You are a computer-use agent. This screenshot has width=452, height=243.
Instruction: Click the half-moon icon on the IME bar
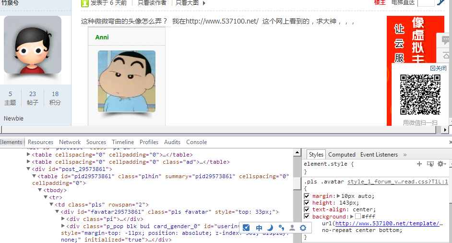tap(270, 228)
